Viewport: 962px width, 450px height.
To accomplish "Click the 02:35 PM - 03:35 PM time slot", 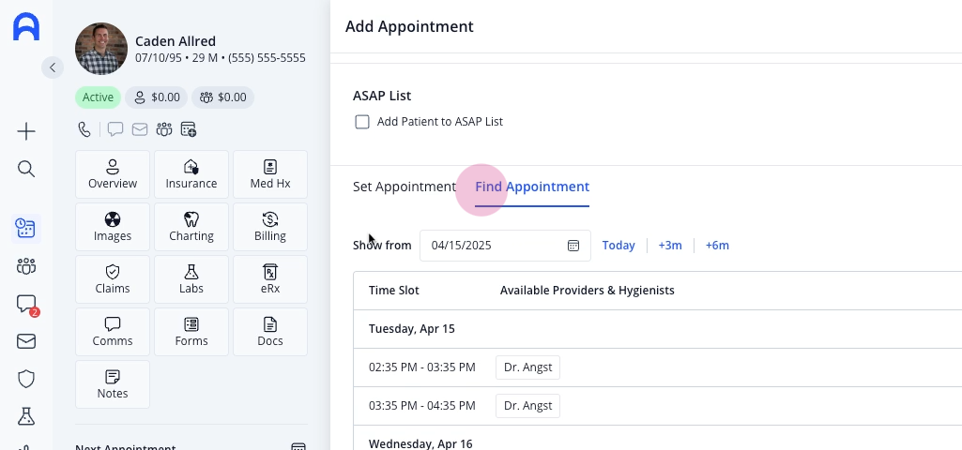I will [422, 367].
